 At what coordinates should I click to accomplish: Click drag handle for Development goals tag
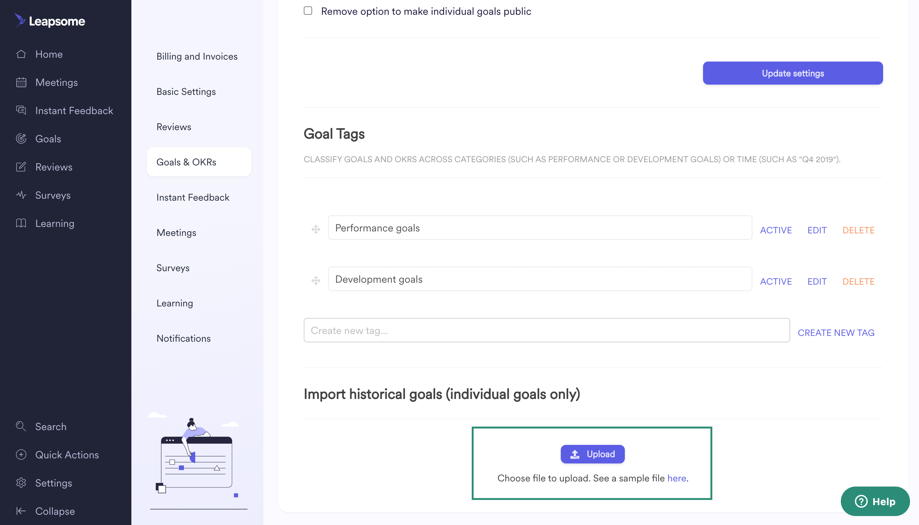click(x=316, y=280)
